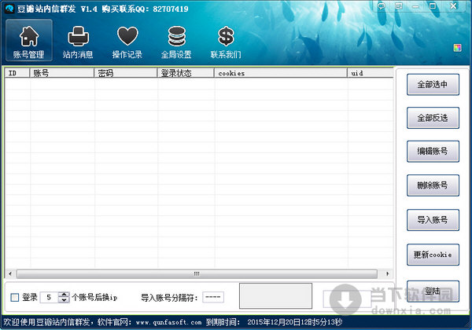Click the horizontal scrollbar right arrow
This screenshot has width=472, height=330.
point(388,273)
